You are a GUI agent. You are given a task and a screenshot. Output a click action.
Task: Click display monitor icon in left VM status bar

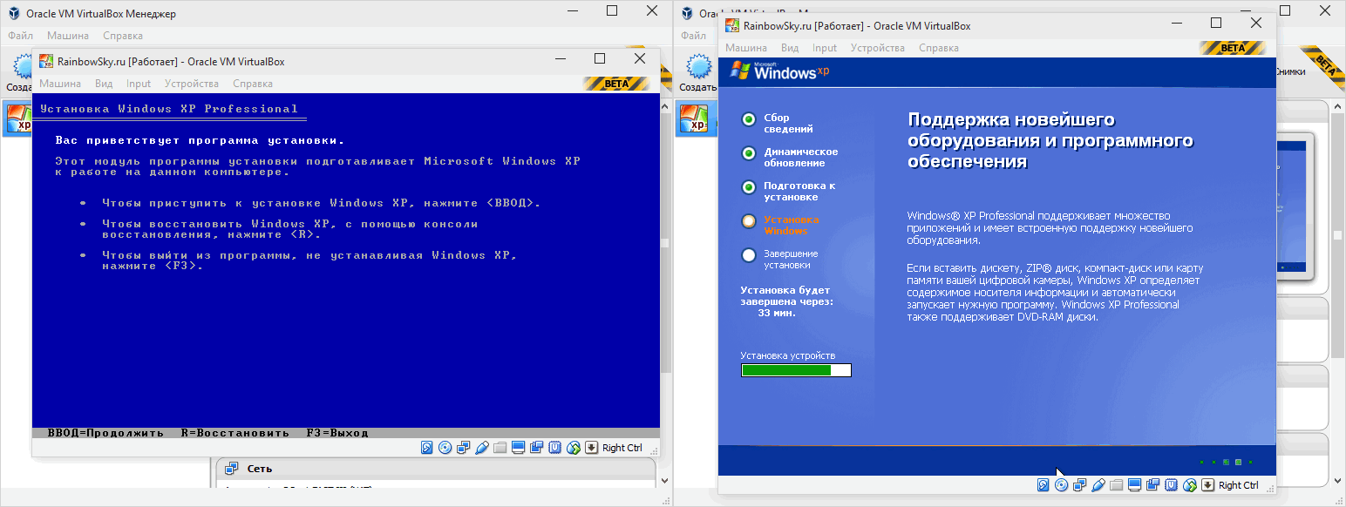point(519,448)
